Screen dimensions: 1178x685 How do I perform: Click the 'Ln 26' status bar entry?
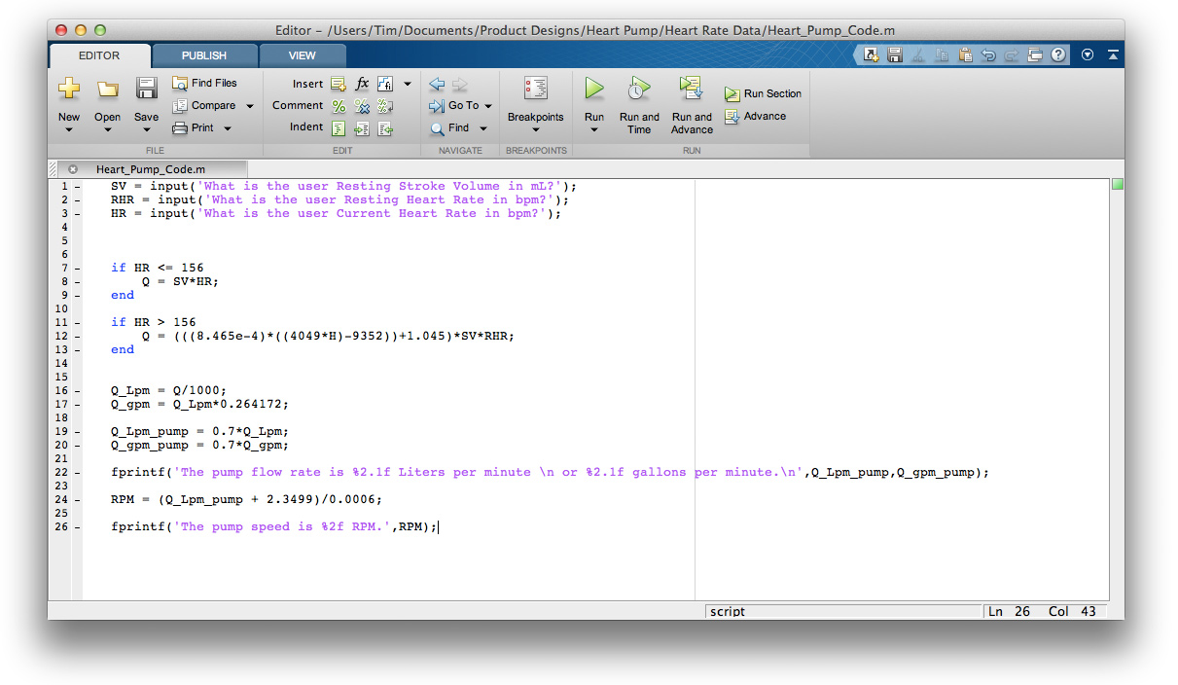click(1009, 612)
